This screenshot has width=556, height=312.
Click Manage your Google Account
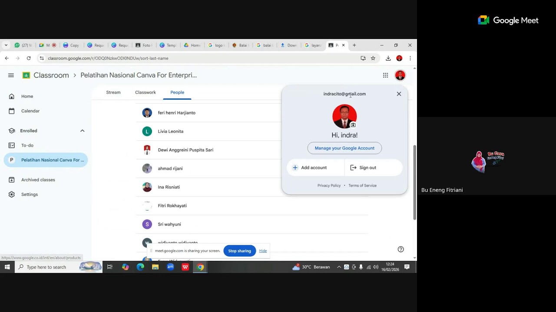tap(344, 148)
